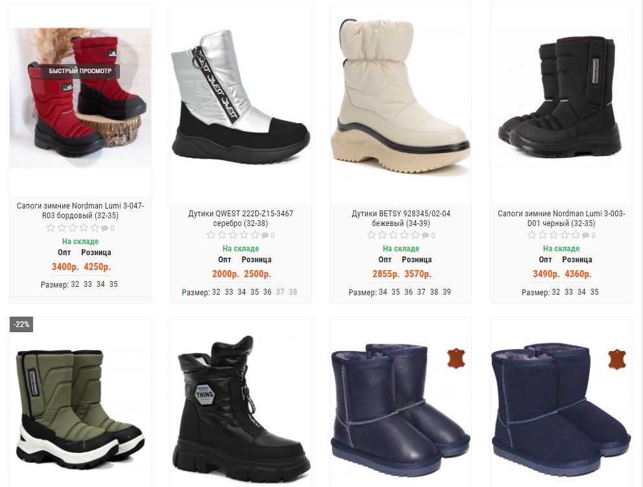Click the БЫСТРЫЙ ПРОСМОТР quick view button
643x487 pixels.
(x=80, y=71)
